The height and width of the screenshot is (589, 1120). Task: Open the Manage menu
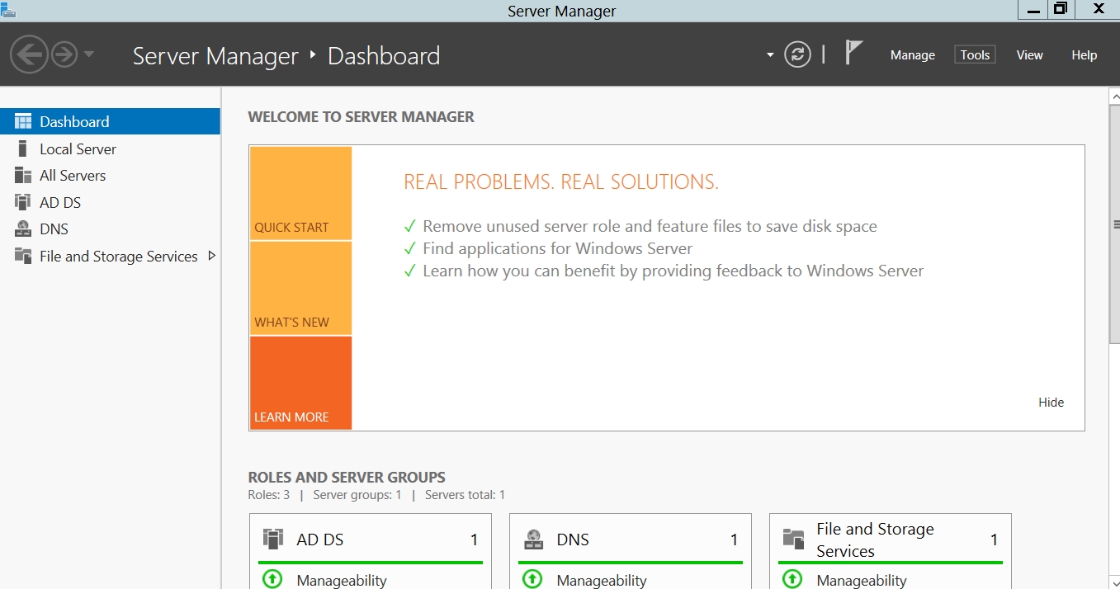[x=912, y=55]
